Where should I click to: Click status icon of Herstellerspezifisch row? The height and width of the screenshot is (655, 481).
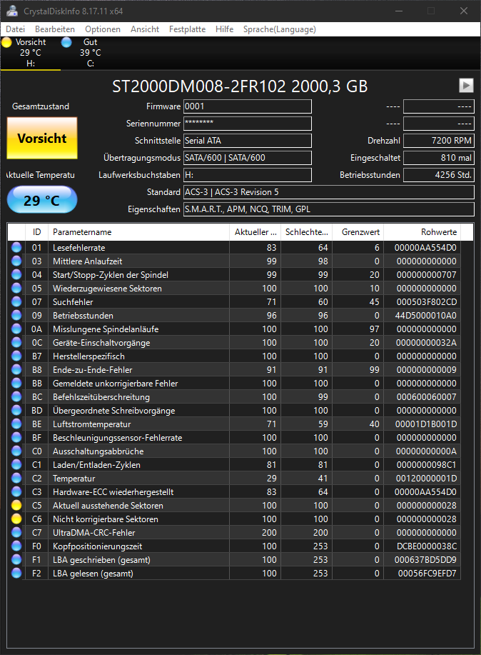(16, 356)
